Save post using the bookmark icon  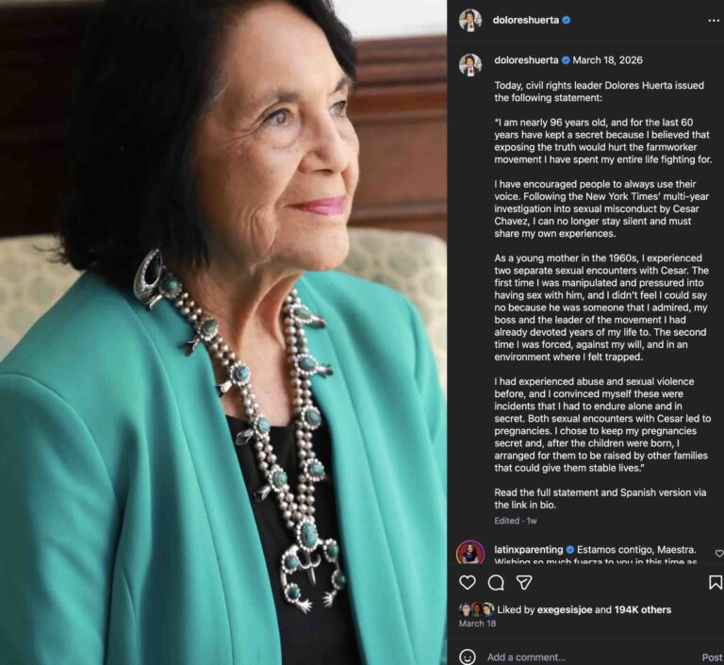point(716,582)
